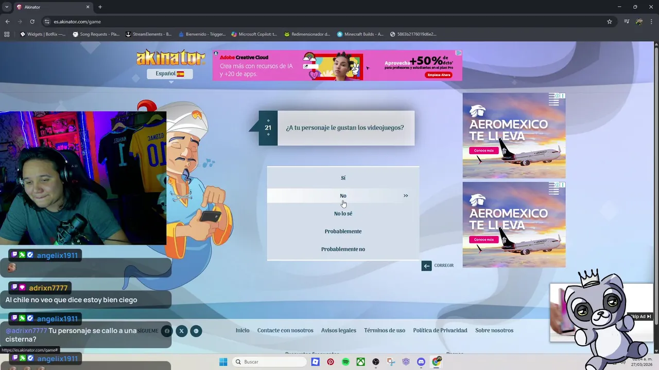Open Discord from taskbar

421,362
